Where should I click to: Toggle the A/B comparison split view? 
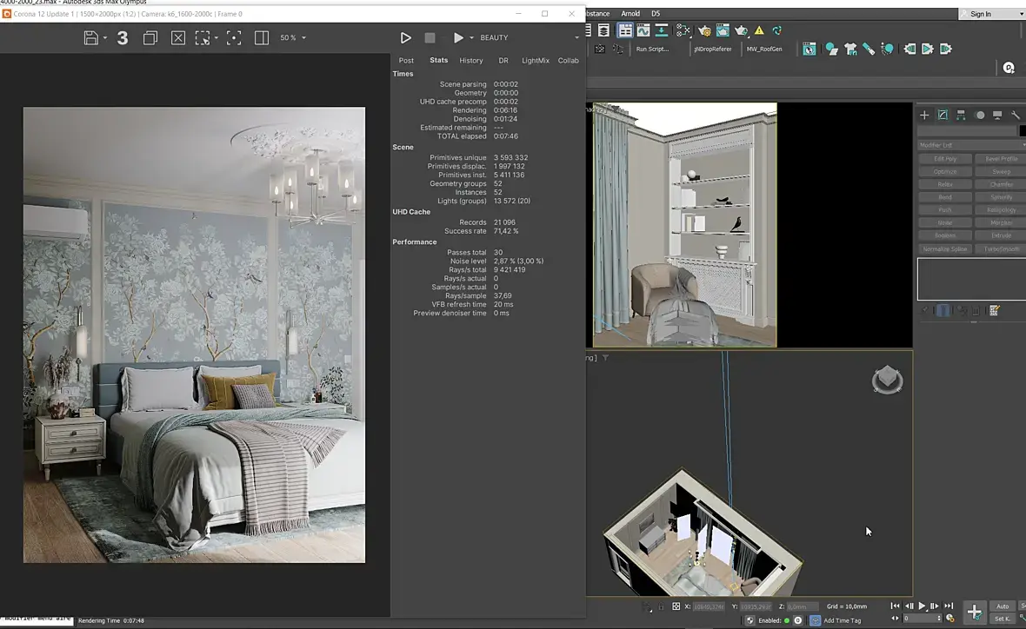pos(261,38)
